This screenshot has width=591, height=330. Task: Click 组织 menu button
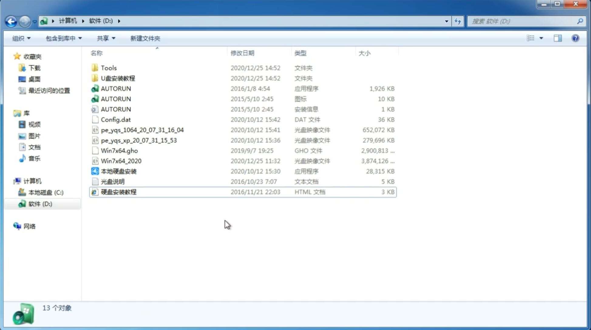point(21,38)
